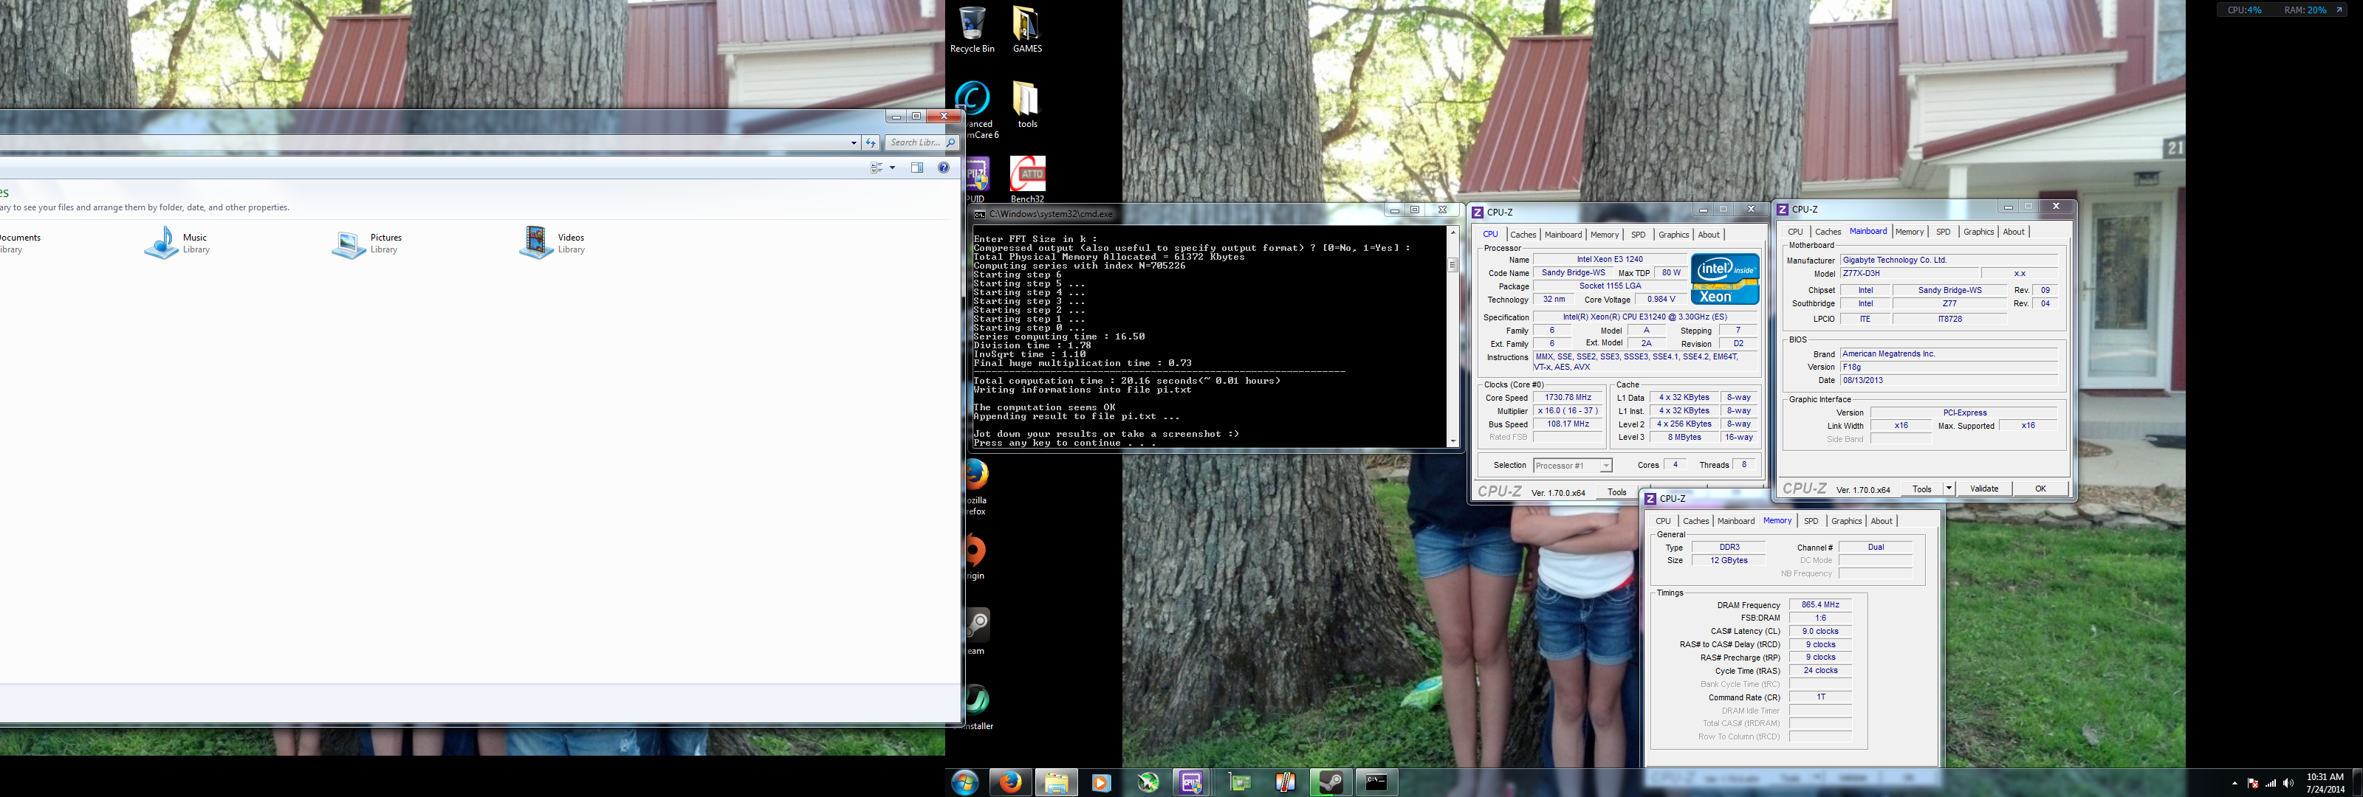
Task: Open the volume icon in system tray
Action: click(x=2288, y=783)
